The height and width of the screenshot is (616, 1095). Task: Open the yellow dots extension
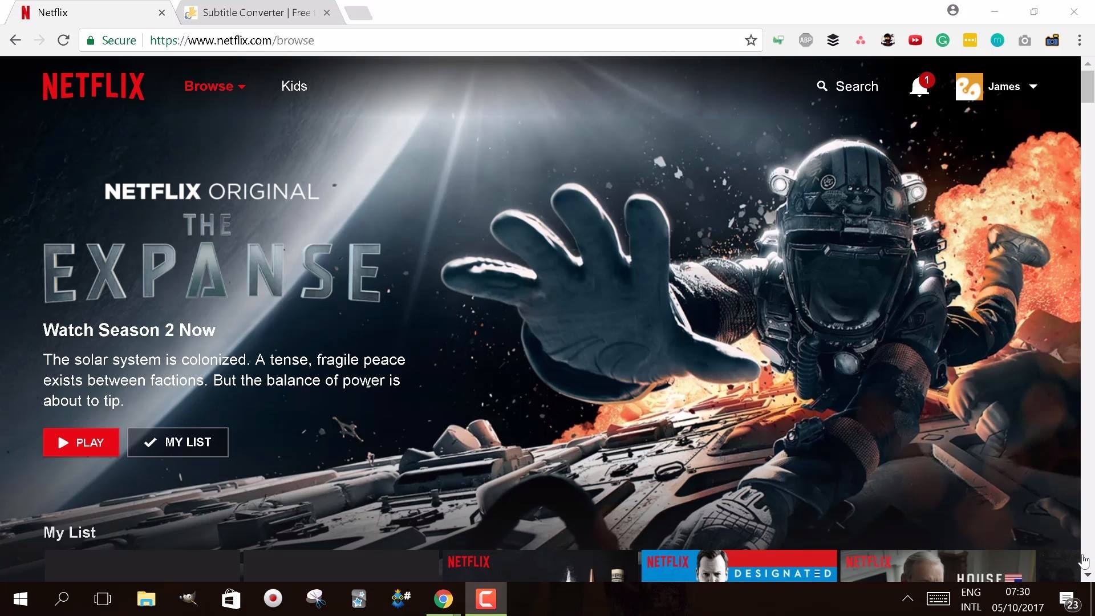point(970,40)
